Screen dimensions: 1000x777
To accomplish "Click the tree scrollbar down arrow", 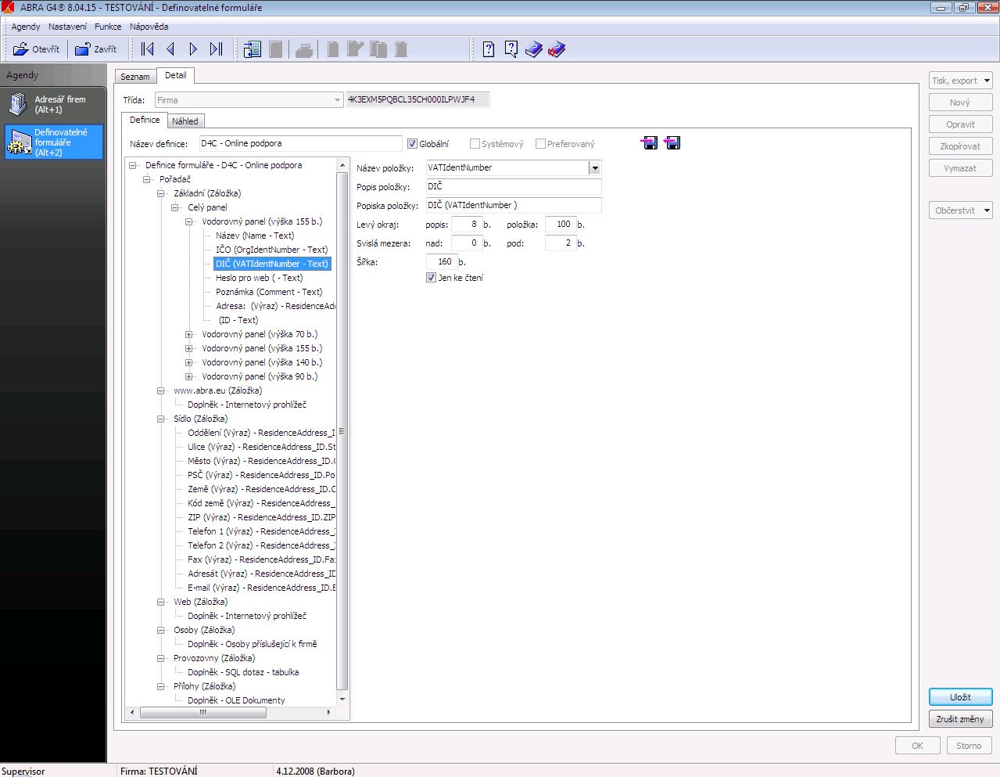I will 342,699.
